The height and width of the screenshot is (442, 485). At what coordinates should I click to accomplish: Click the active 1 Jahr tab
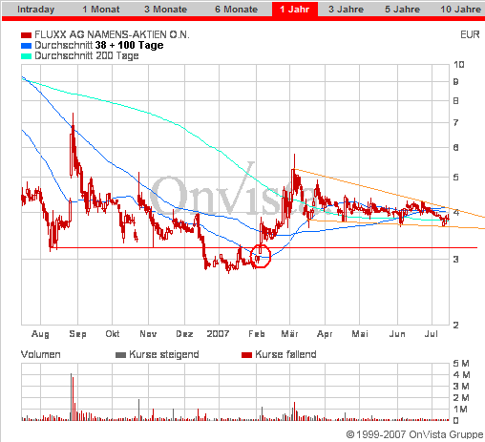[x=295, y=9]
